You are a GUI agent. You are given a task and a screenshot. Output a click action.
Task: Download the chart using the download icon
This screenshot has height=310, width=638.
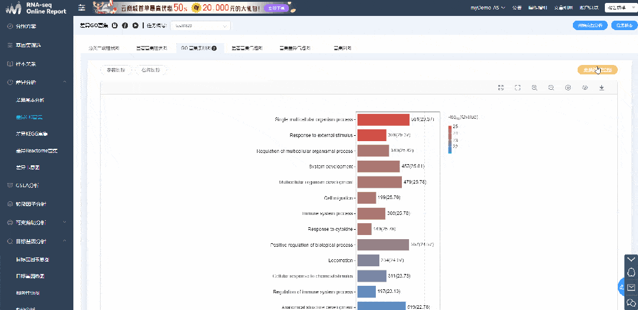point(602,87)
